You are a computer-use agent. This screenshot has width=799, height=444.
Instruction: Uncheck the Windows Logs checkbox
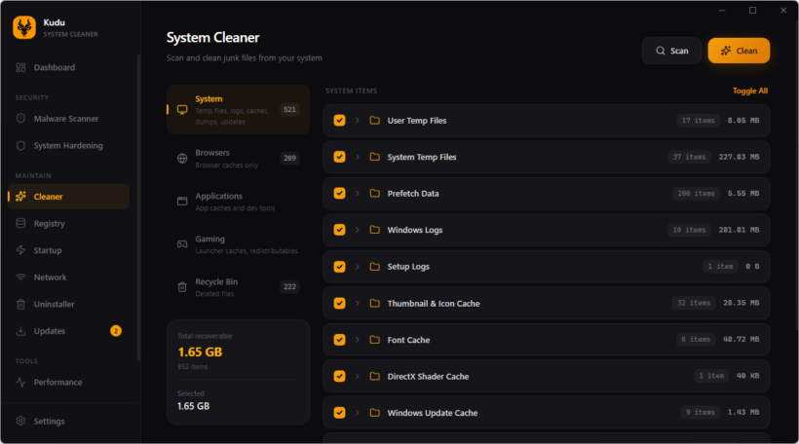point(339,230)
